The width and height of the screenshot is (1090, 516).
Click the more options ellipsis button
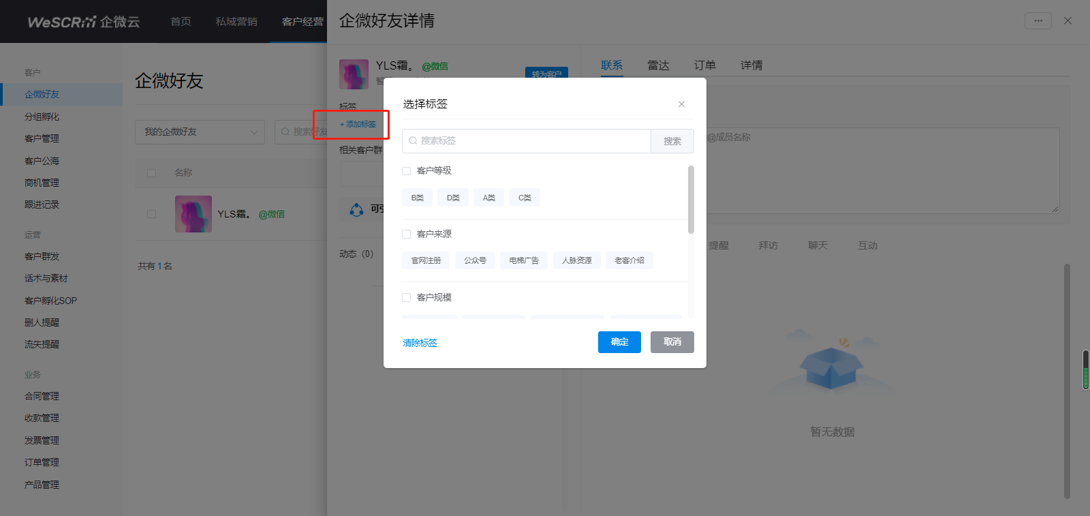point(1038,21)
